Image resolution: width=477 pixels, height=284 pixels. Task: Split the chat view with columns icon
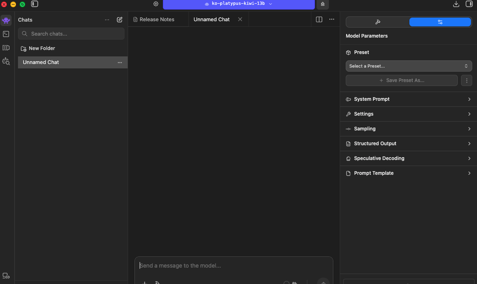(319, 20)
